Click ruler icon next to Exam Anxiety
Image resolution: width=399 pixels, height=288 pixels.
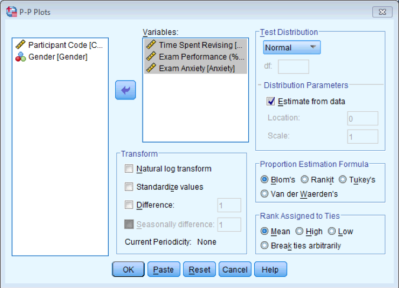tap(151, 68)
